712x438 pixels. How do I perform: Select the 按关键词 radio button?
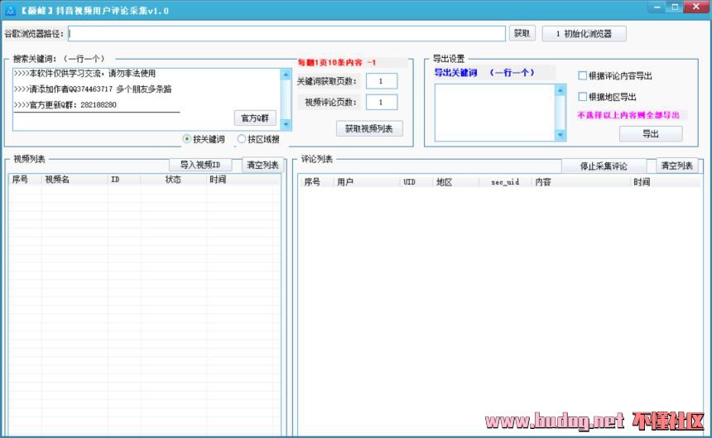[x=187, y=139]
